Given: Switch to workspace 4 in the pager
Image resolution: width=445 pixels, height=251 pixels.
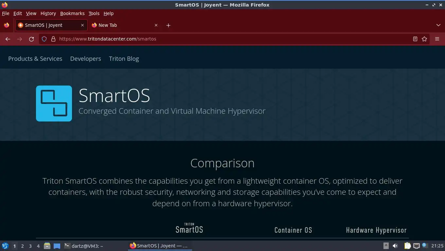Looking at the screenshot, I should pos(38,246).
